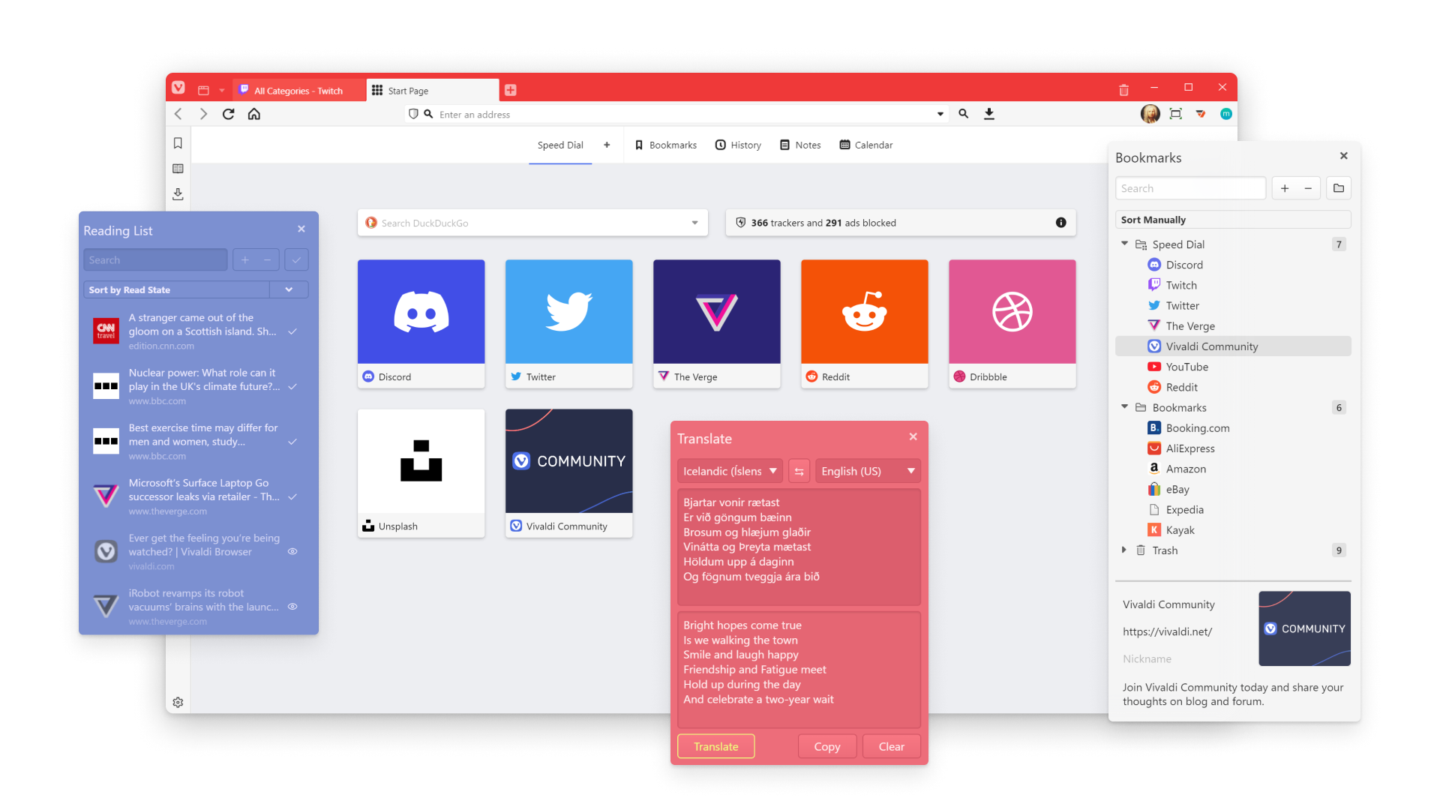Click the Vivaldi Community speed dial tile

(x=568, y=471)
